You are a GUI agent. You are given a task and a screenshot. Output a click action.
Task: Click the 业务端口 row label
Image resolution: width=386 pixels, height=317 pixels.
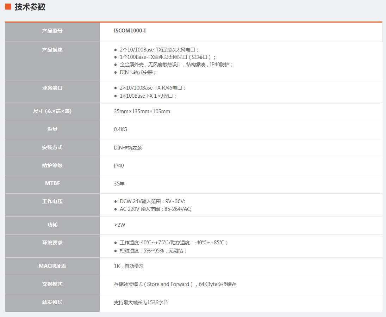tap(52, 88)
